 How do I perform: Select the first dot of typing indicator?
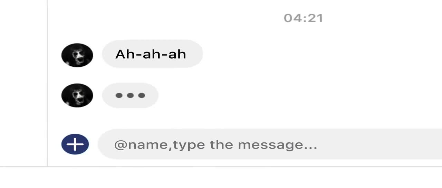tap(119, 95)
